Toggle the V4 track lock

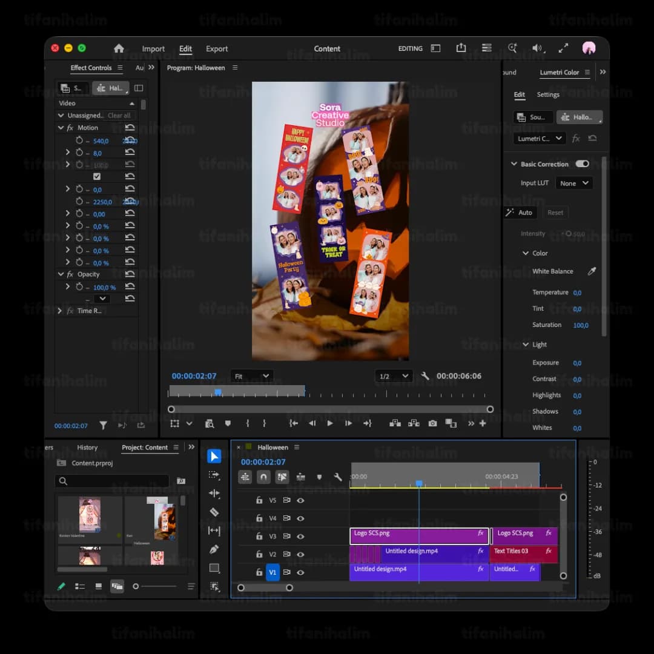[x=259, y=518]
